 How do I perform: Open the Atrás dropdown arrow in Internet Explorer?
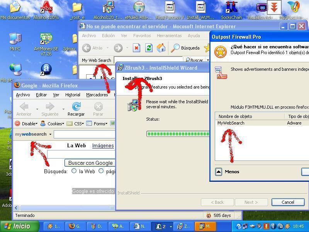[107, 48]
